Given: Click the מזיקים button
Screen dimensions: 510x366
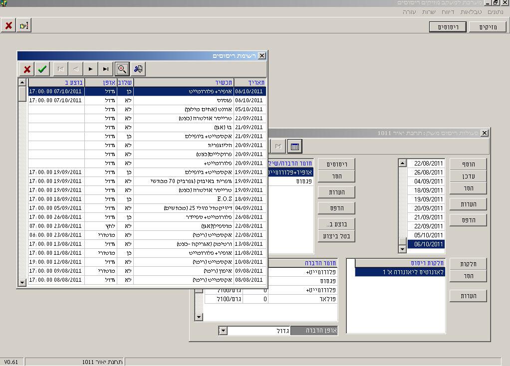Looking at the screenshot, I should coord(488,27).
